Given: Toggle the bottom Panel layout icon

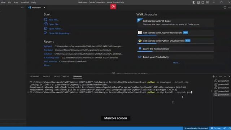Looking at the screenshot, I should [x=199, y=3].
